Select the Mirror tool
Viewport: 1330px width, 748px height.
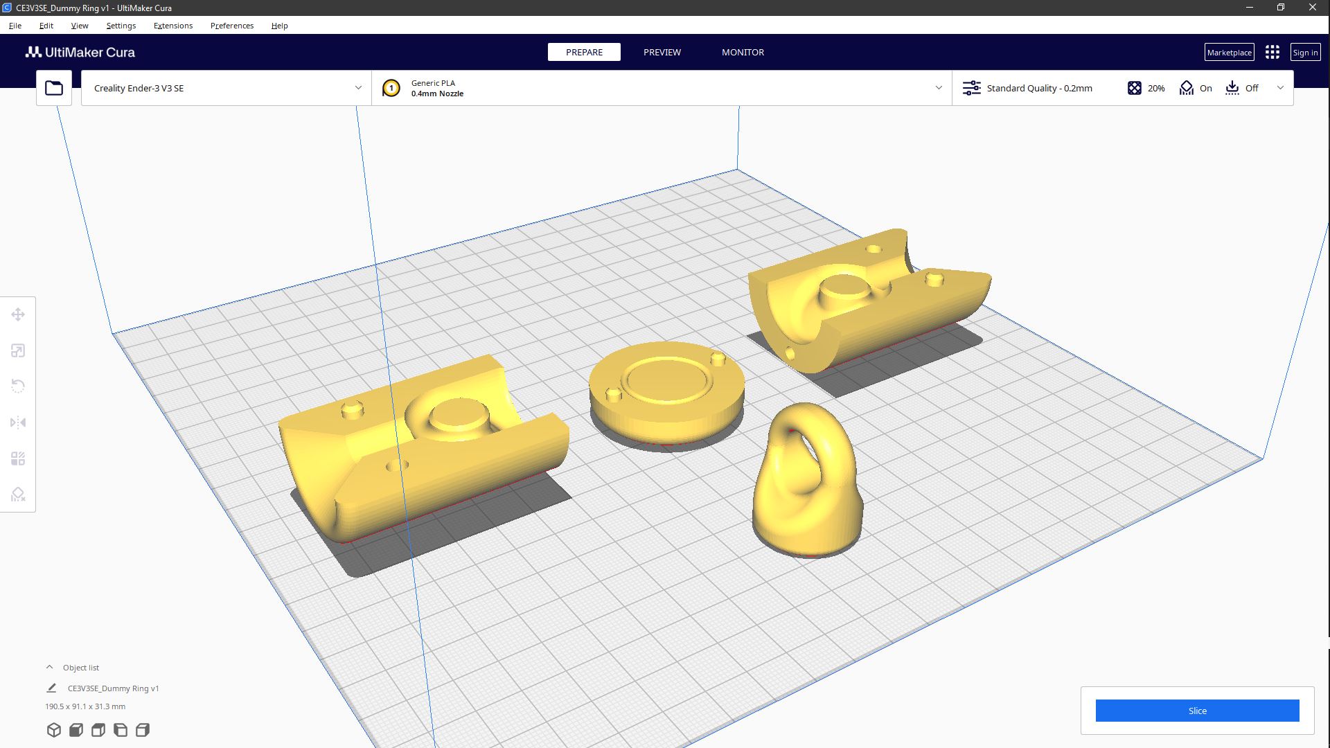[18, 422]
